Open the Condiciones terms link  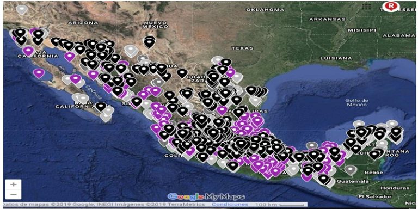click(230, 204)
